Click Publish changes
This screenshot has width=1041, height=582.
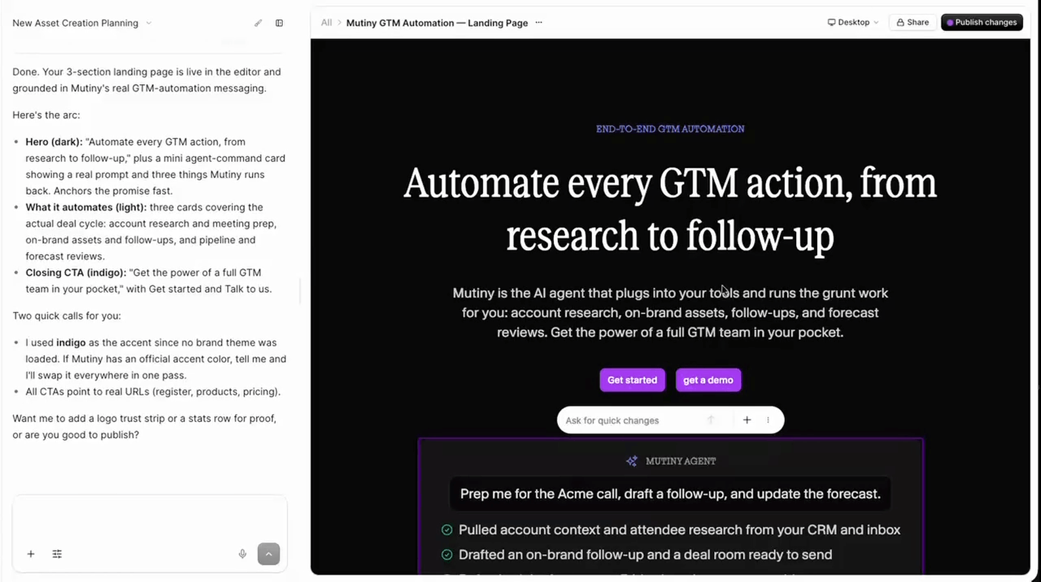pos(982,22)
